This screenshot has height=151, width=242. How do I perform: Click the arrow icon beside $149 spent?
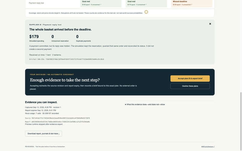101,4
